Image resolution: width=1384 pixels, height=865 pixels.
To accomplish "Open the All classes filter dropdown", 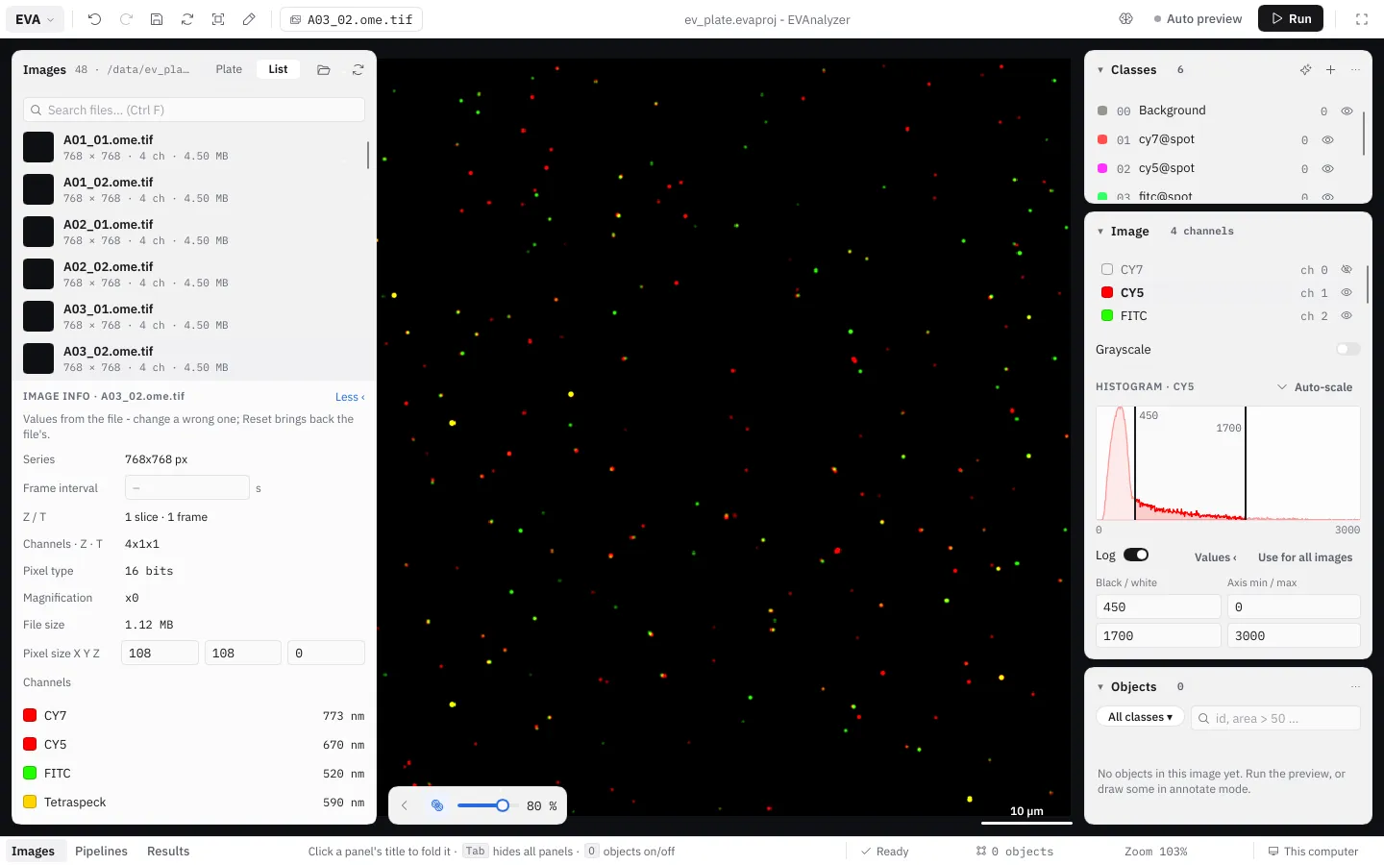I will [1140, 718].
